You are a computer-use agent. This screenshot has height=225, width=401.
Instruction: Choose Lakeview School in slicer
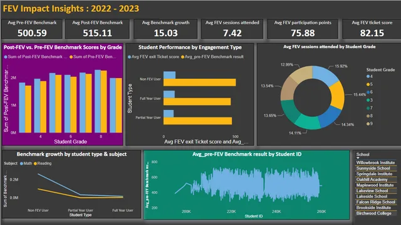tap(372, 191)
